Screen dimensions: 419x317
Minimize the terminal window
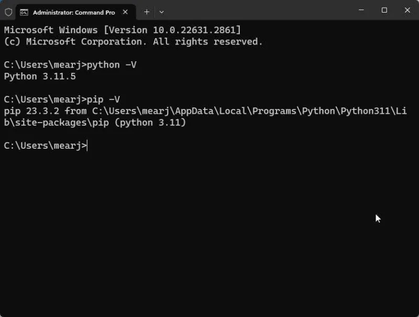coord(361,10)
